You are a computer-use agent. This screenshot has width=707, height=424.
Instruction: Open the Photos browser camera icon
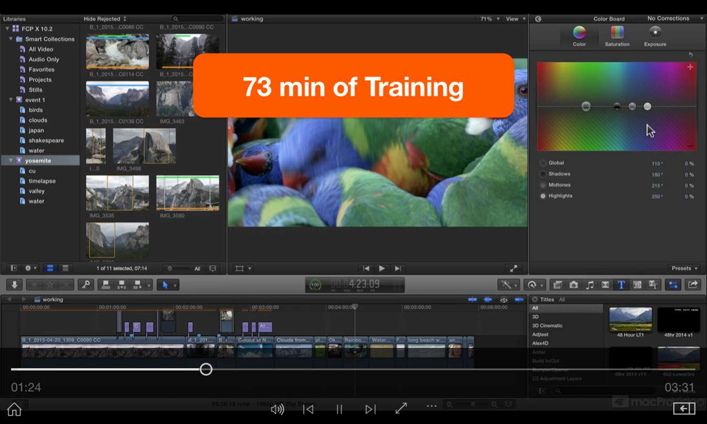tap(573, 285)
